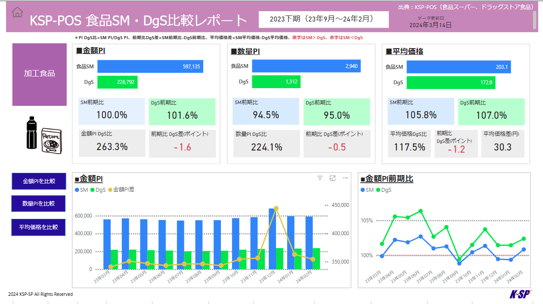Click the 100.0% SM前期比 value
Image resolution: width=543 pixels, height=304 pixels.
click(112, 115)
